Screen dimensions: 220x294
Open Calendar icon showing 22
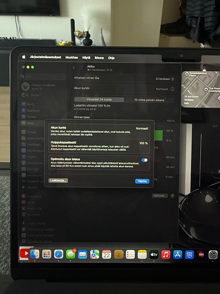tap(107, 254)
